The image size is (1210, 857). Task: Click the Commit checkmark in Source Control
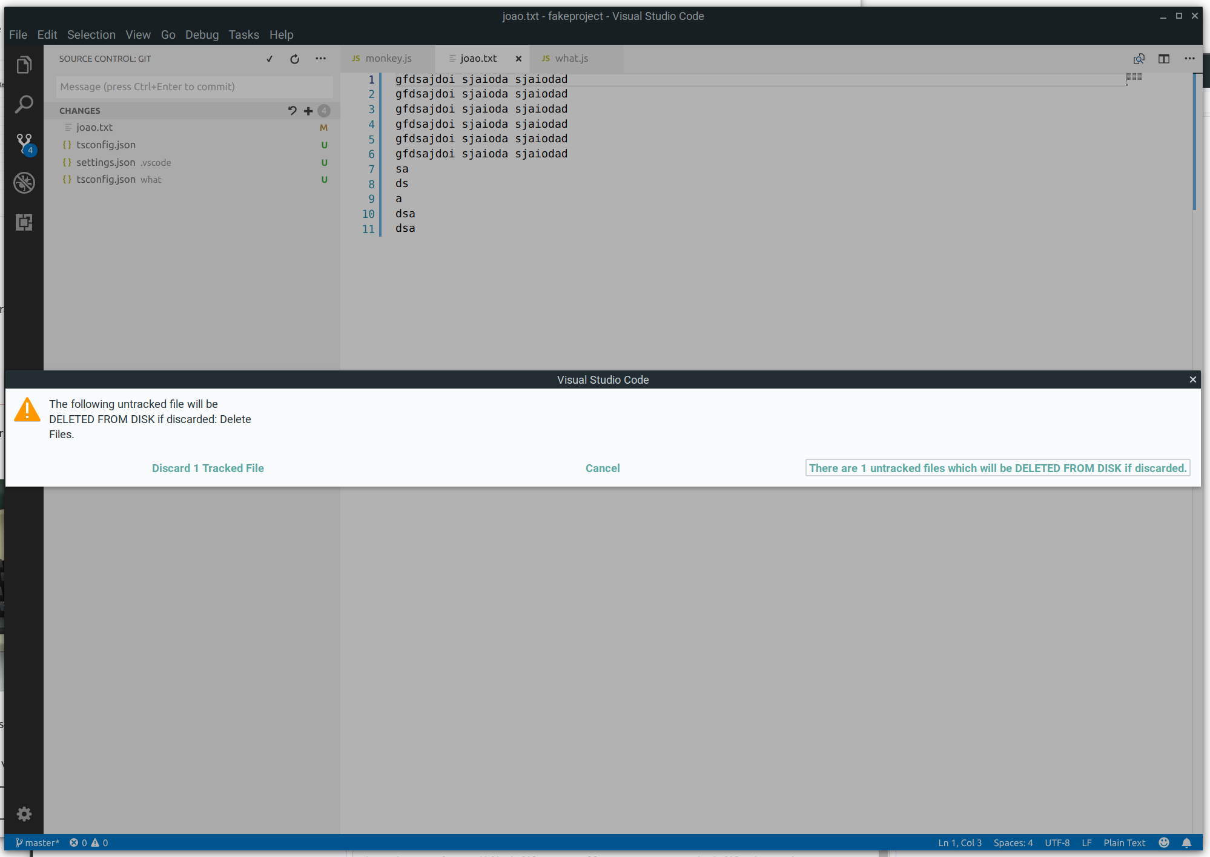pos(269,59)
